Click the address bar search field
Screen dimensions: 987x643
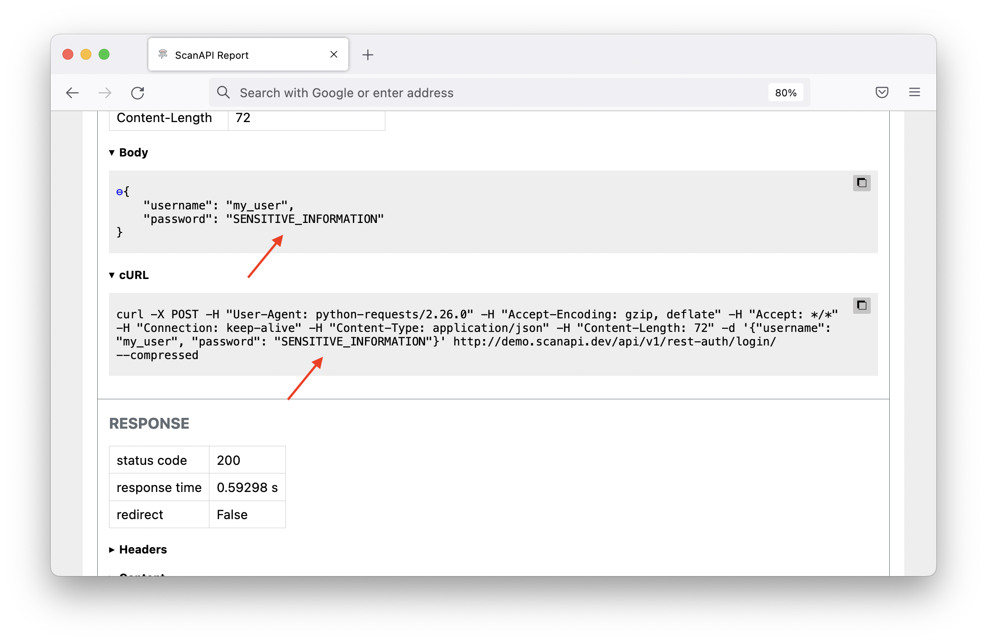tap(452, 93)
